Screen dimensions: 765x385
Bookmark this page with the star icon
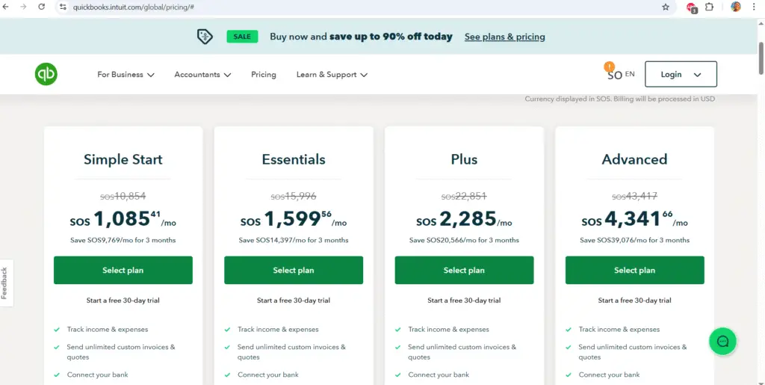pyautogui.click(x=666, y=7)
